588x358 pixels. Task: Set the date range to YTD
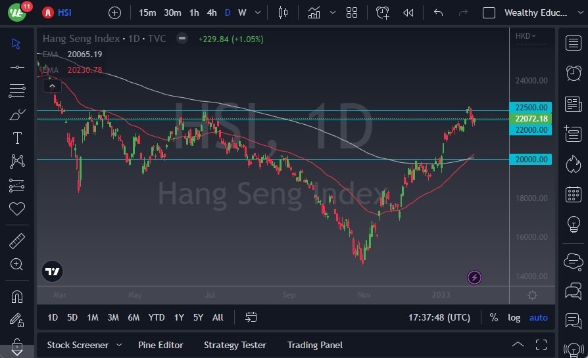[x=156, y=317]
